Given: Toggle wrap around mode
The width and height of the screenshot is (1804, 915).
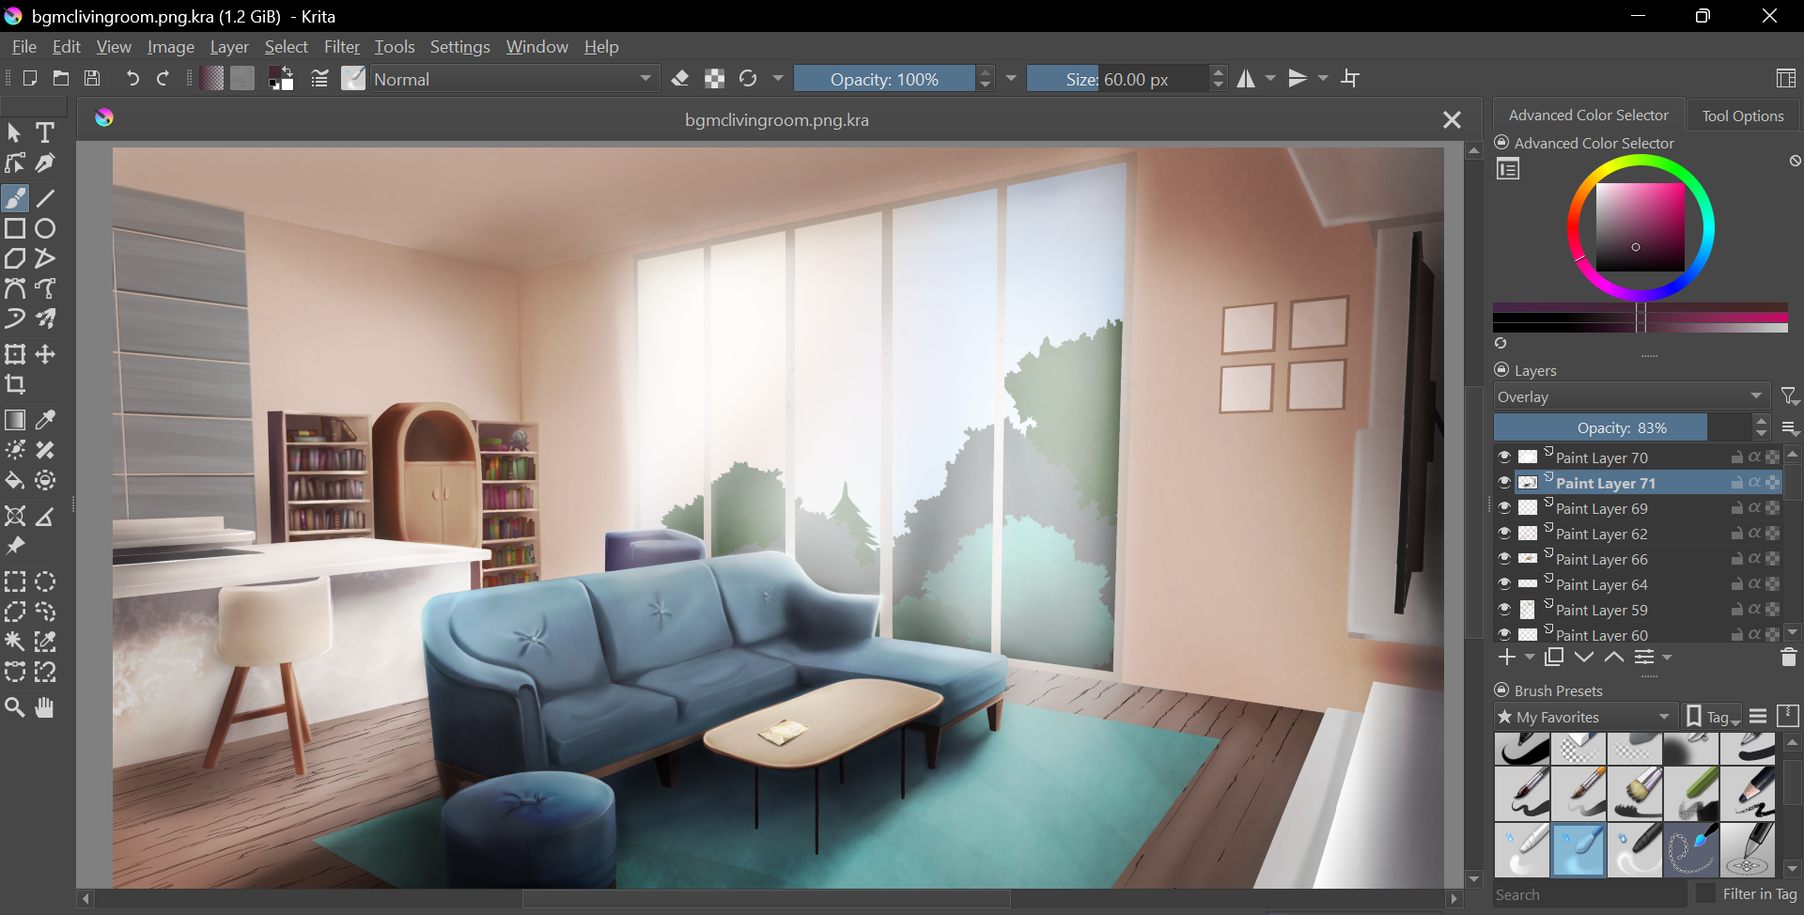Looking at the screenshot, I should [x=1350, y=79].
